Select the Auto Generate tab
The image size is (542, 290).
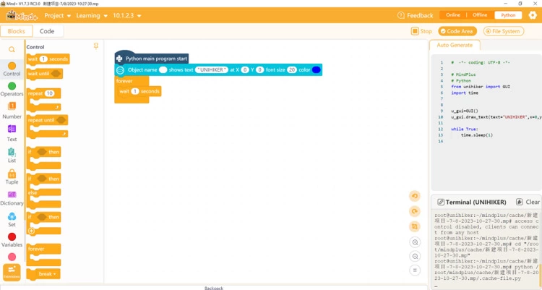455,45
